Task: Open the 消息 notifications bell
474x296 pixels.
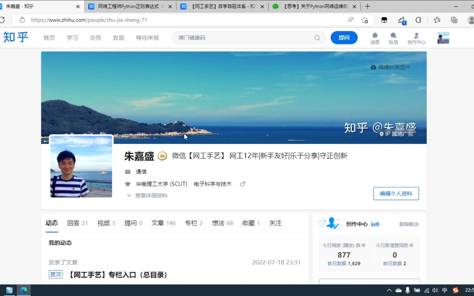Action: tap(375, 38)
